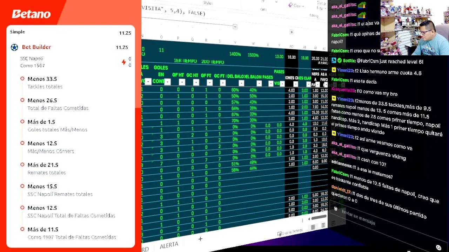Click the 'Más de 11.5' selection

click(x=43, y=230)
